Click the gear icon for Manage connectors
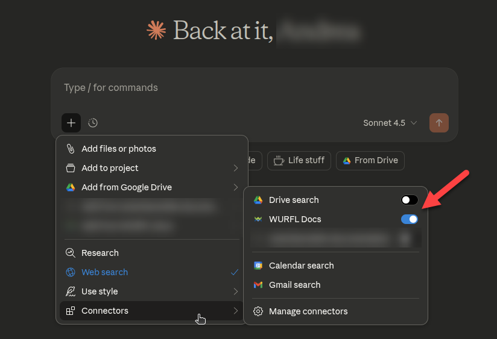 (x=258, y=311)
